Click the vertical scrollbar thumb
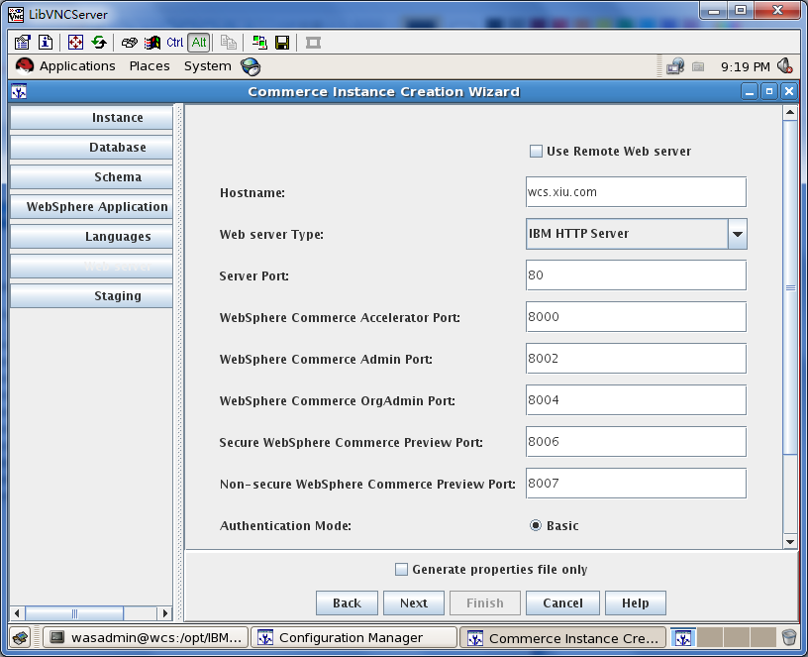808x657 pixels. pos(790,287)
